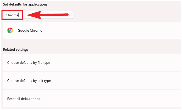Click the word "link type" in related settings
182x110 pixels.
44,81
